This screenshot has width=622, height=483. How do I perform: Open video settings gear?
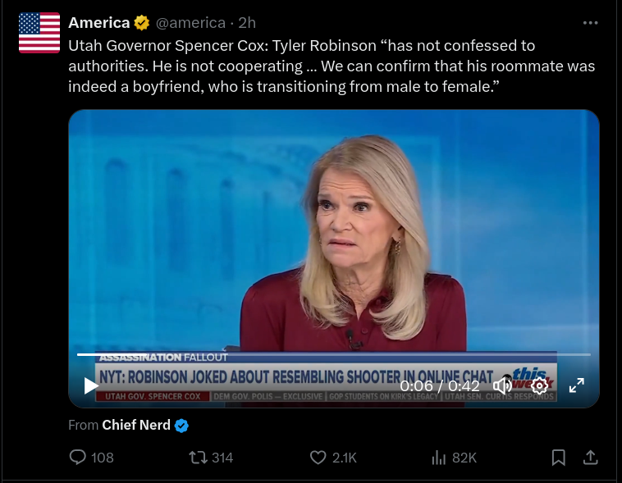point(539,385)
